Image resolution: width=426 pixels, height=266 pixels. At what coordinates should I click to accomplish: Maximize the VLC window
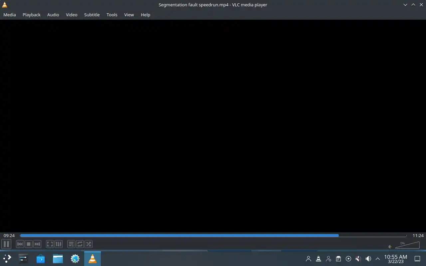pyautogui.click(x=413, y=5)
